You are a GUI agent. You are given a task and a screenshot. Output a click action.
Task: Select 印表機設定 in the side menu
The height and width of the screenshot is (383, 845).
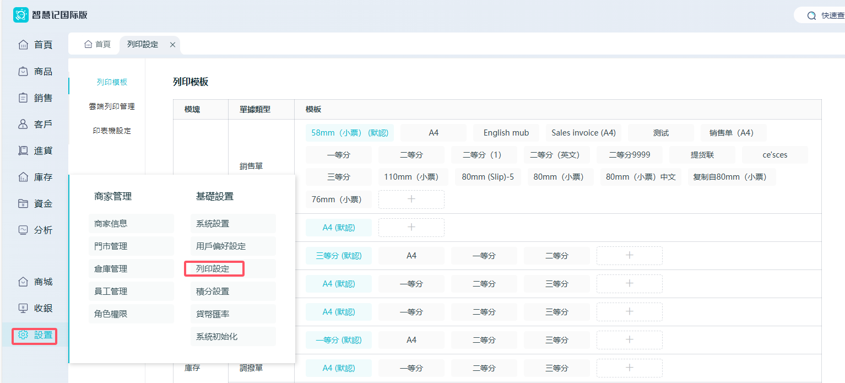[x=112, y=131]
